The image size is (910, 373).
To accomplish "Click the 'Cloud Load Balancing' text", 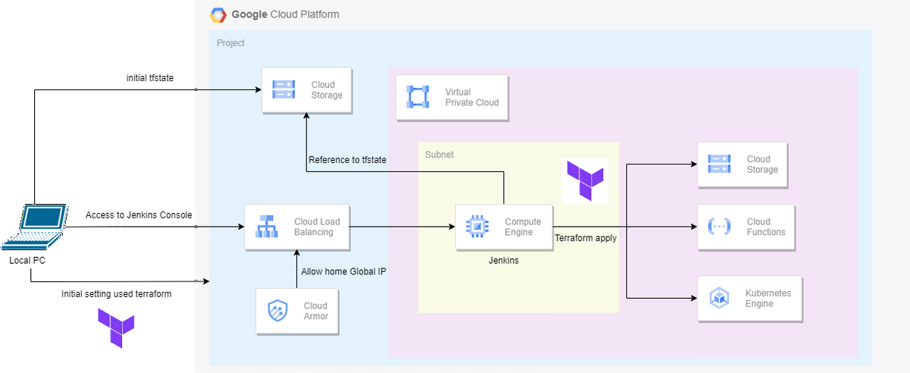I will (x=317, y=227).
